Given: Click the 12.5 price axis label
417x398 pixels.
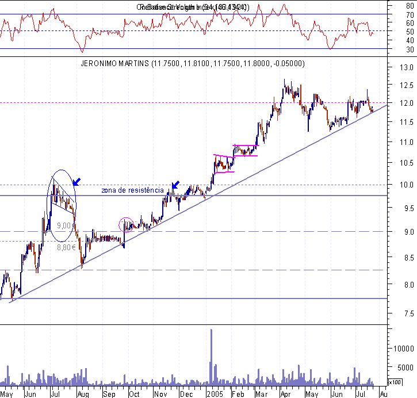Looking at the screenshot, I should pyautogui.click(x=407, y=85).
